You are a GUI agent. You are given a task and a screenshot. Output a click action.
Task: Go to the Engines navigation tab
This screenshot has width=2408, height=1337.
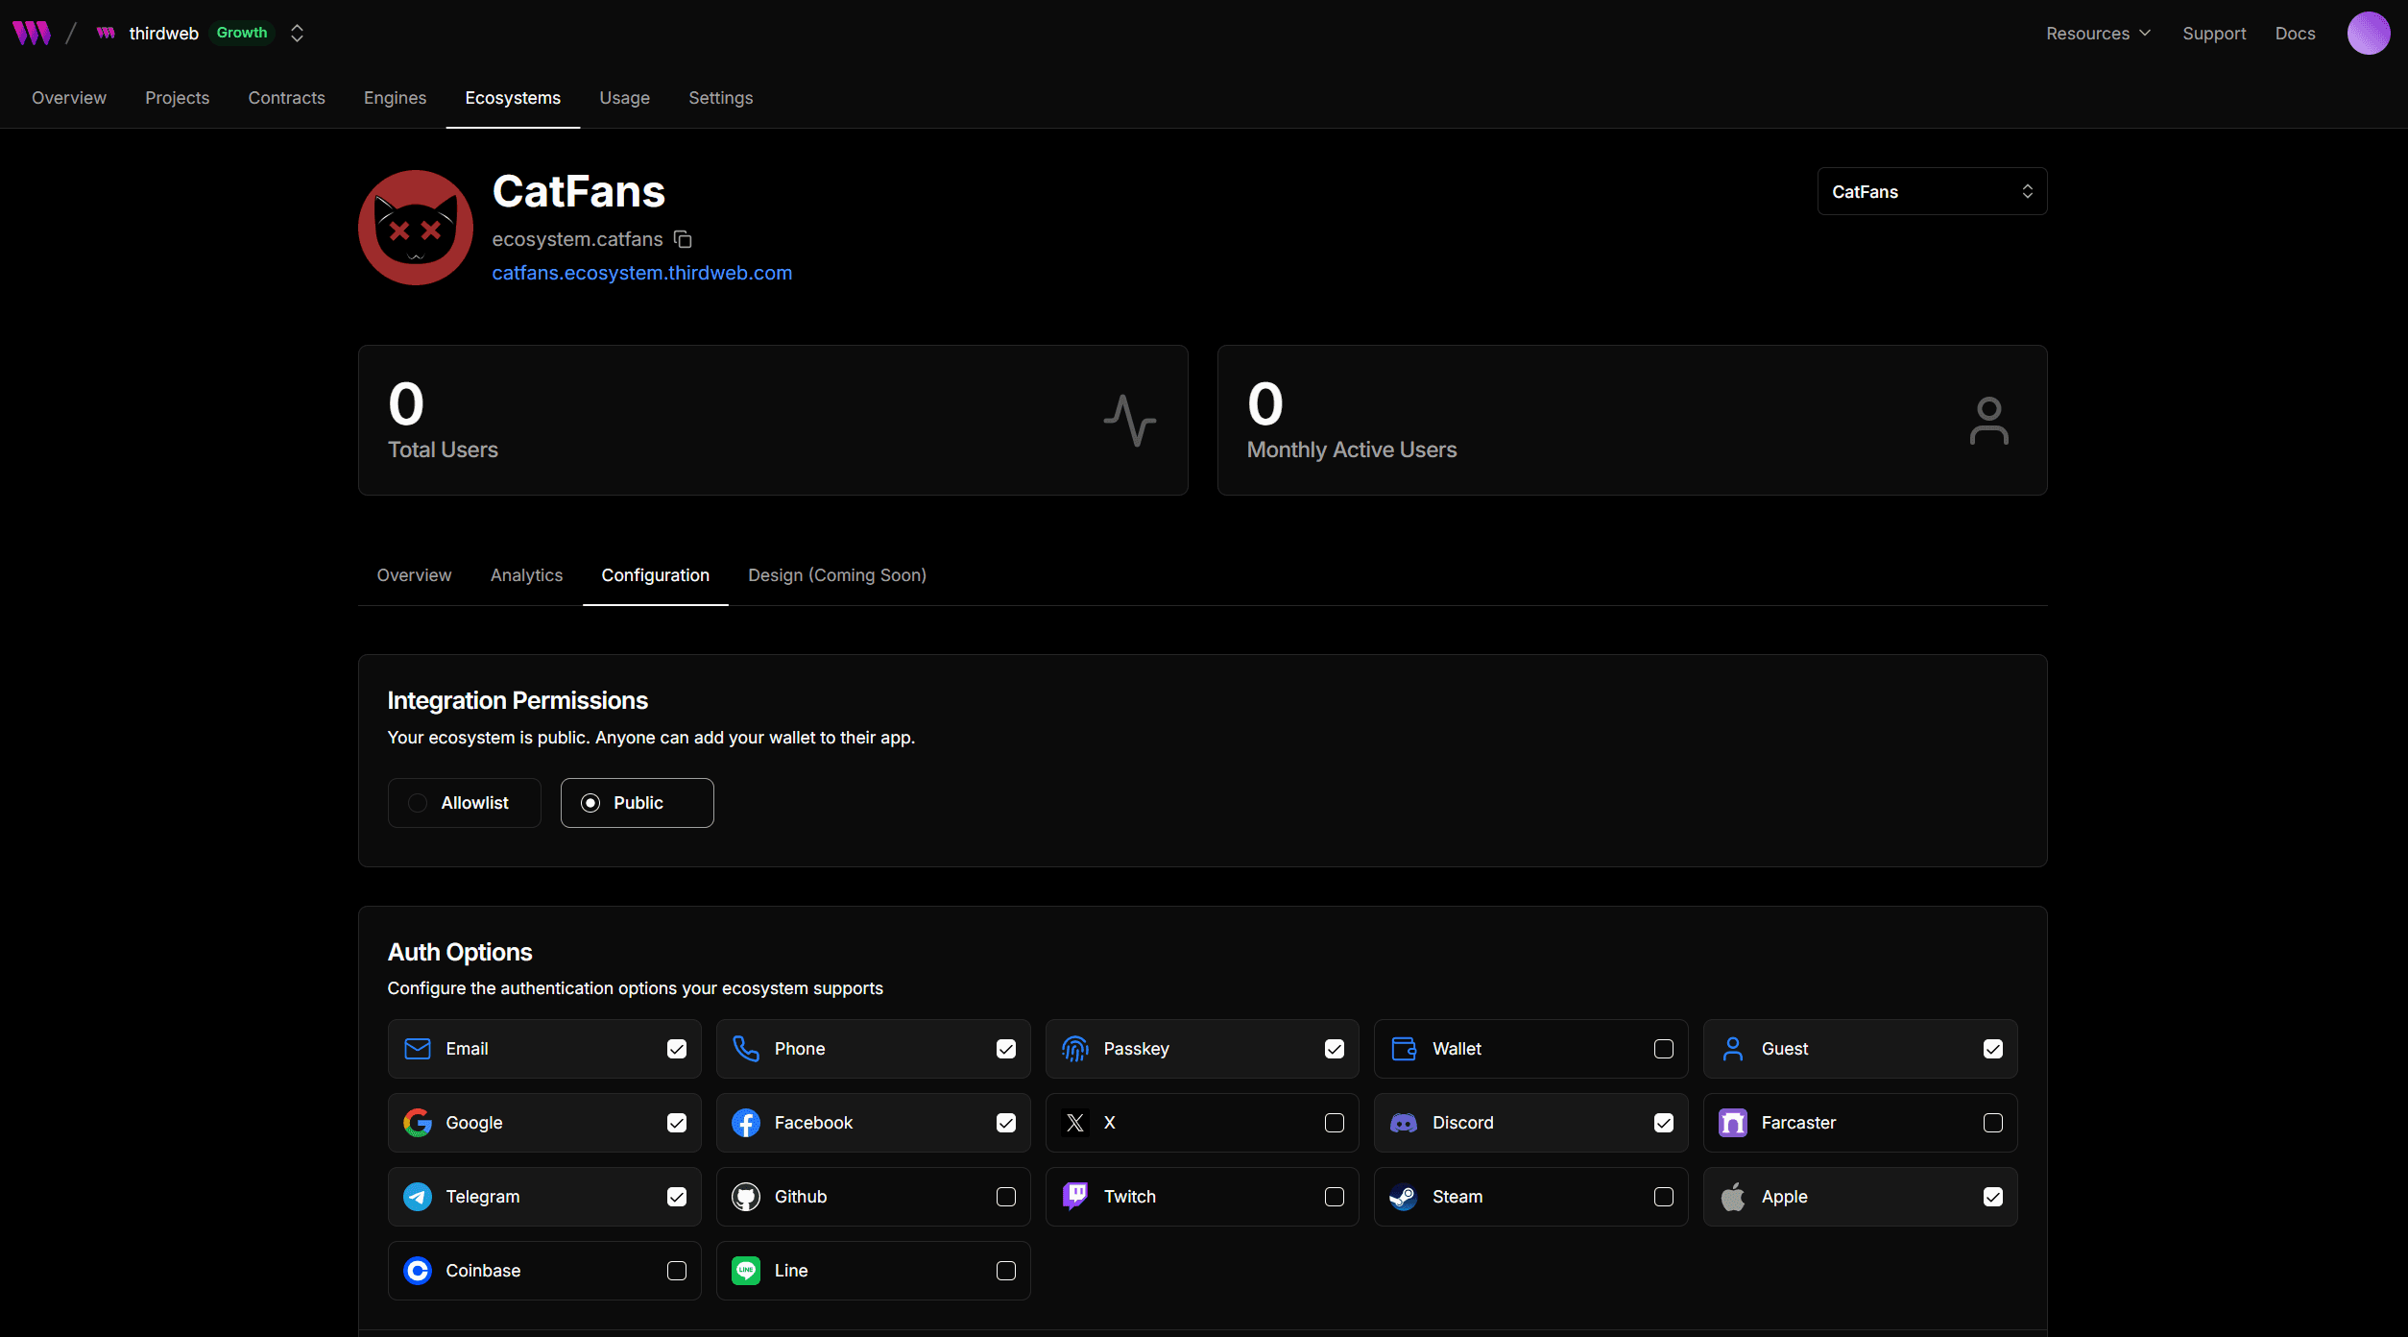click(395, 98)
